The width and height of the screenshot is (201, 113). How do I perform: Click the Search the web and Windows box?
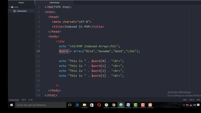(x=41, y=105)
